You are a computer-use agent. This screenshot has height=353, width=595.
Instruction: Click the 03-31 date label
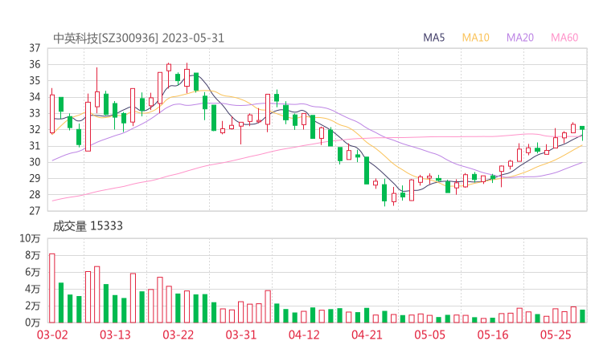[241, 335]
